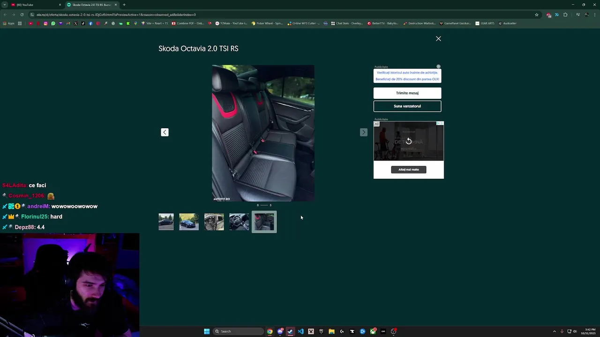The width and height of the screenshot is (600, 337).
Task: Open the GamePanel Gazduire bookmark
Action: coord(456,23)
